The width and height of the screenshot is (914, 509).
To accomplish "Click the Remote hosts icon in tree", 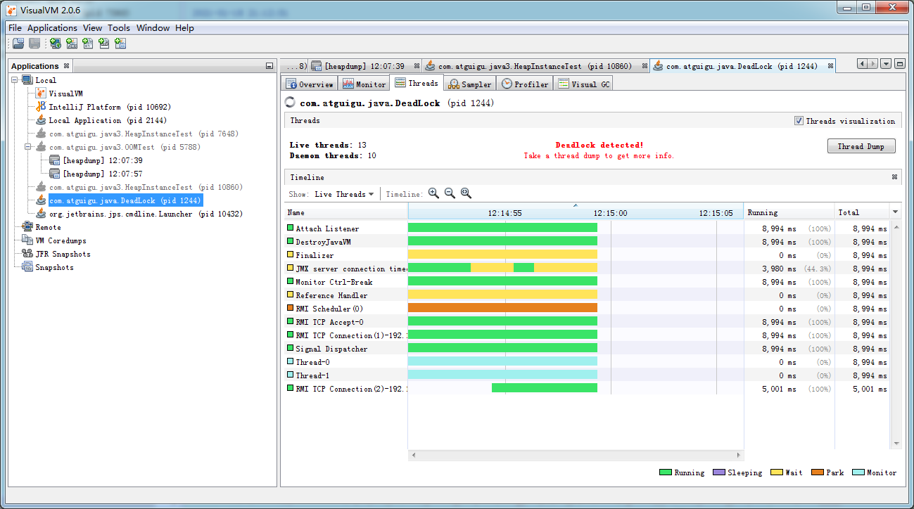I will (x=27, y=227).
